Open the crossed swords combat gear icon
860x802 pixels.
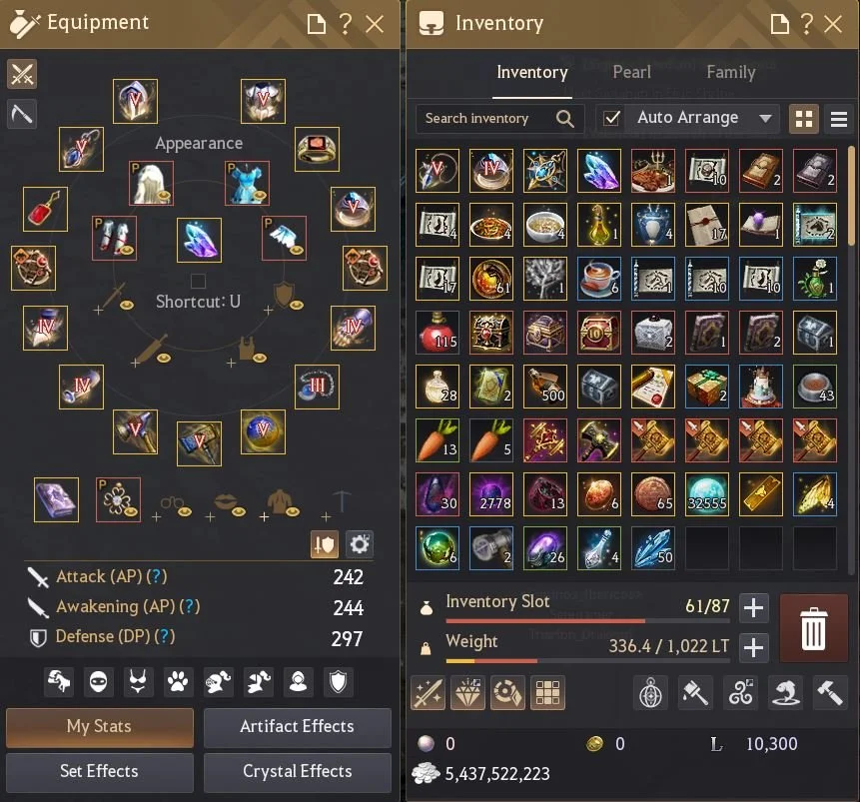click(22, 74)
